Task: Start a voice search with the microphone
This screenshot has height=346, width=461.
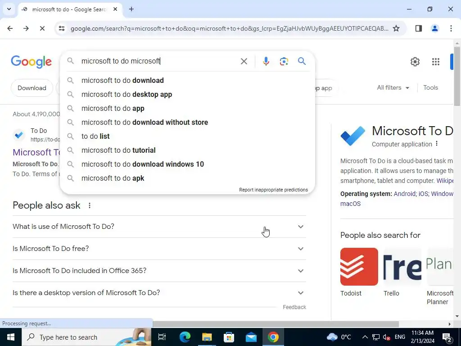Action: [x=266, y=61]
